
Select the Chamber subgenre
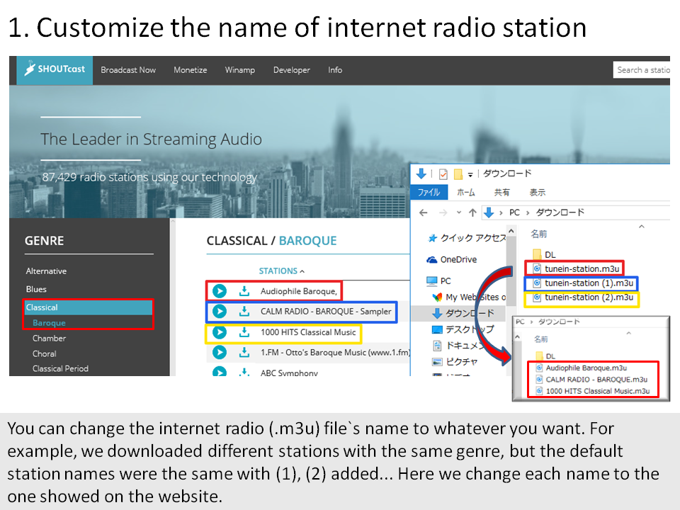click(49, 339)
